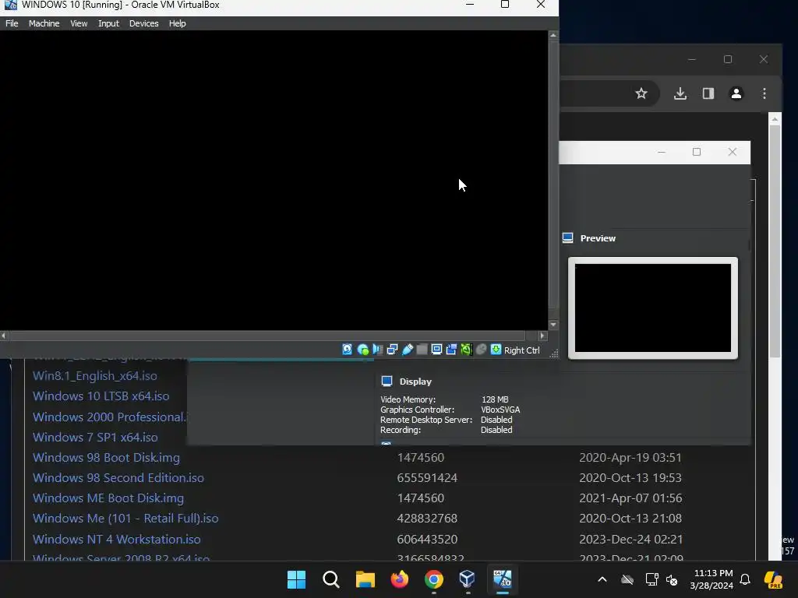
Task: Click the greyed mouse integration indicator
Action: point(481,350)
